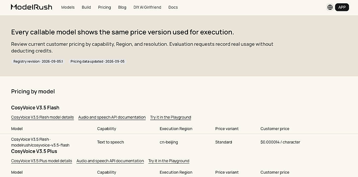Open the Docs nav item
The height and width of the screenshot is (177, 358).
click(x=173, y=7)
